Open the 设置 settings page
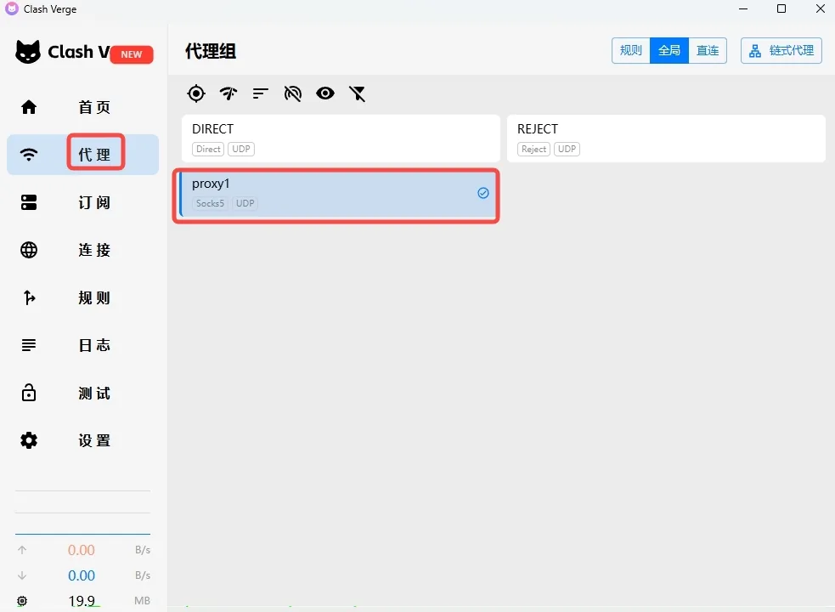Viewport: 835px width, 612px height. (83, 440)
